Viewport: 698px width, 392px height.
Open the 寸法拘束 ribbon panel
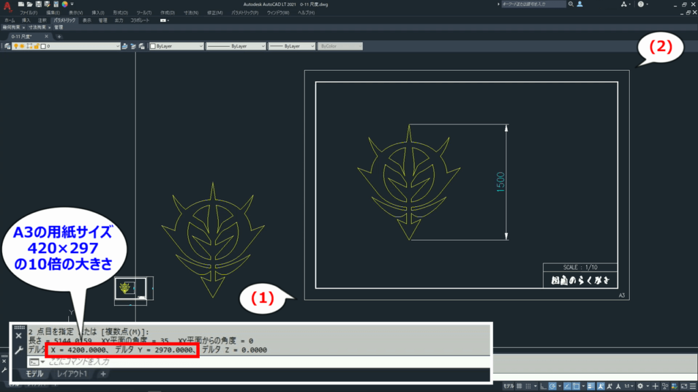[37, 27]
